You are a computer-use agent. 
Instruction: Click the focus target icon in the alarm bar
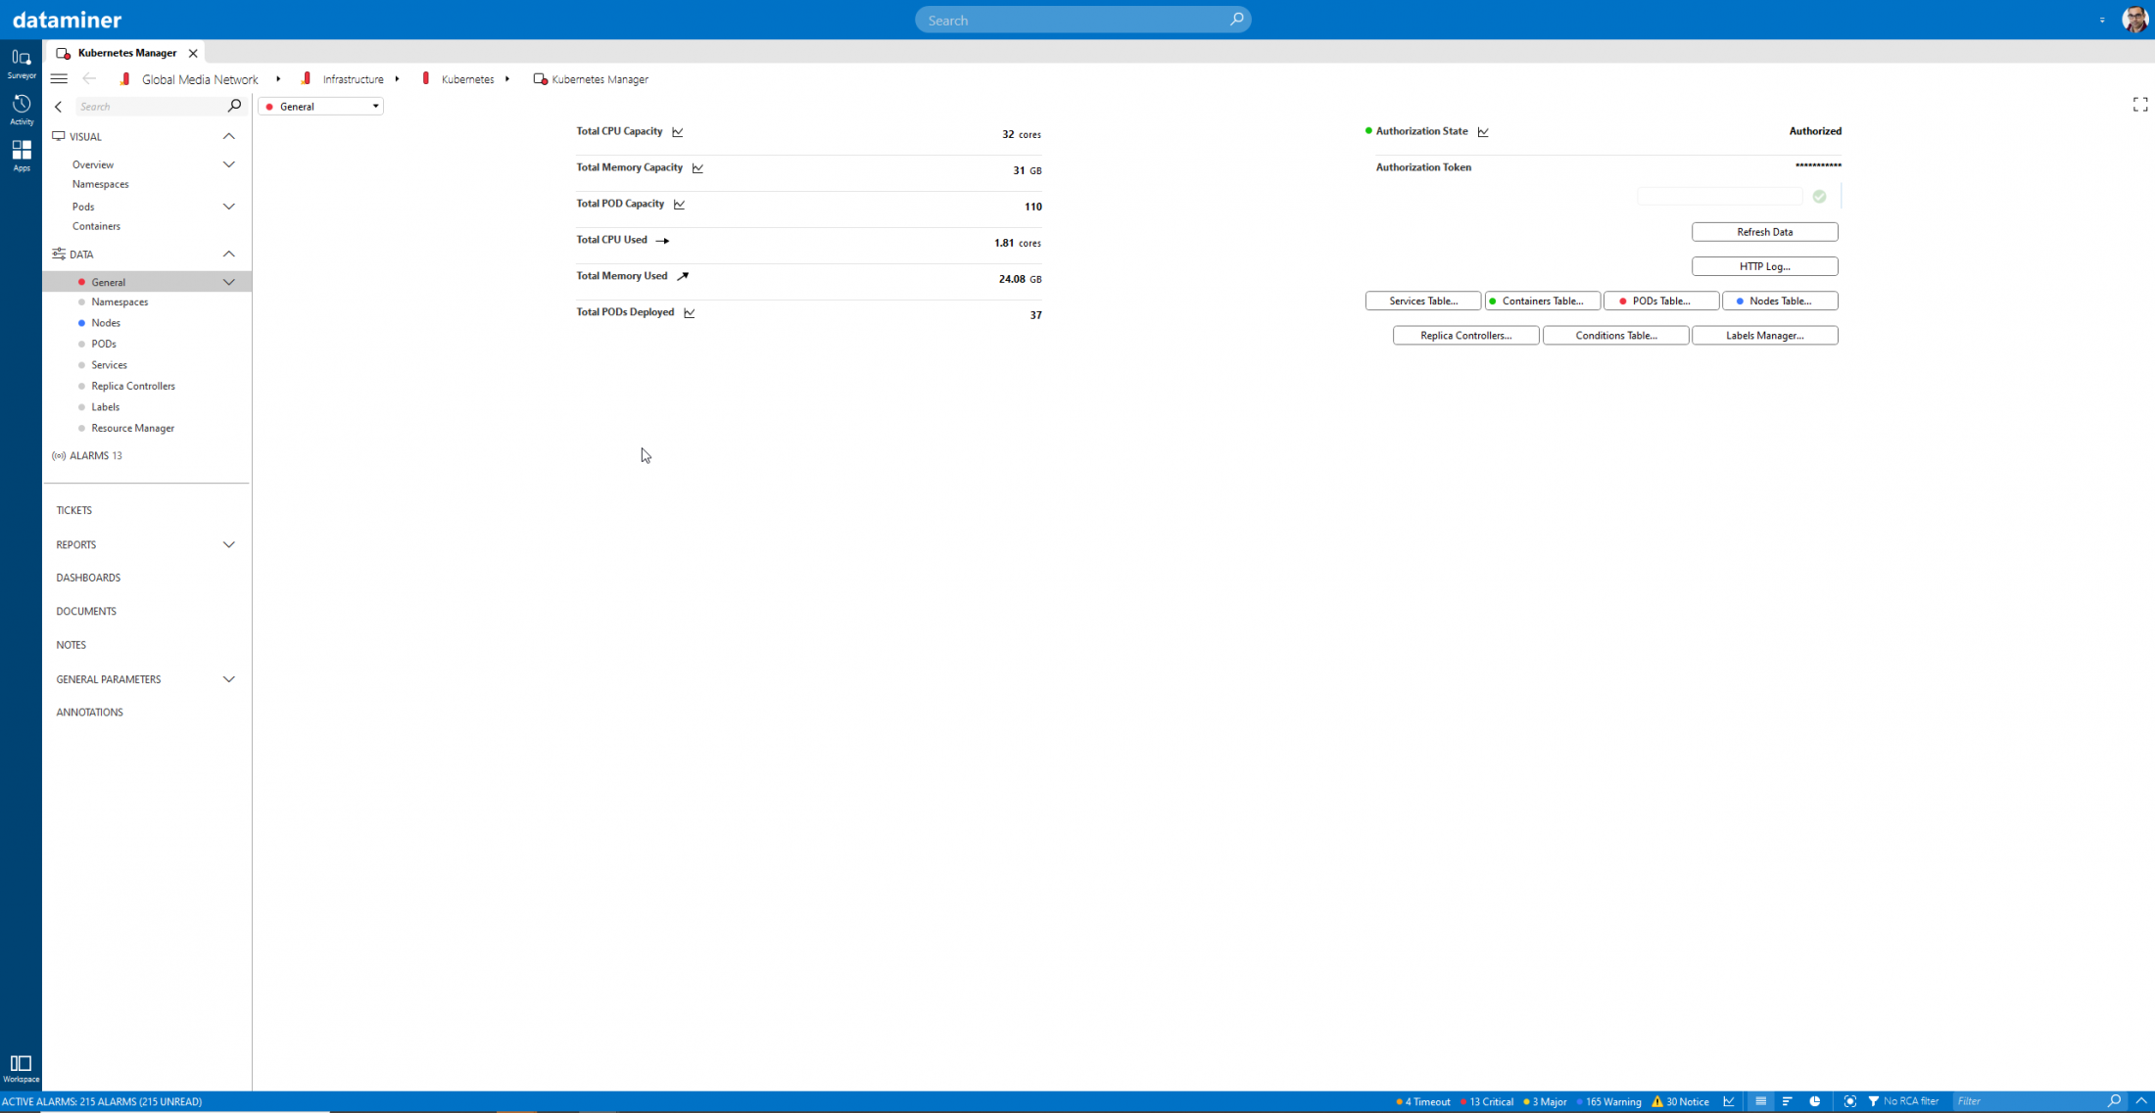(1850, 1101)
